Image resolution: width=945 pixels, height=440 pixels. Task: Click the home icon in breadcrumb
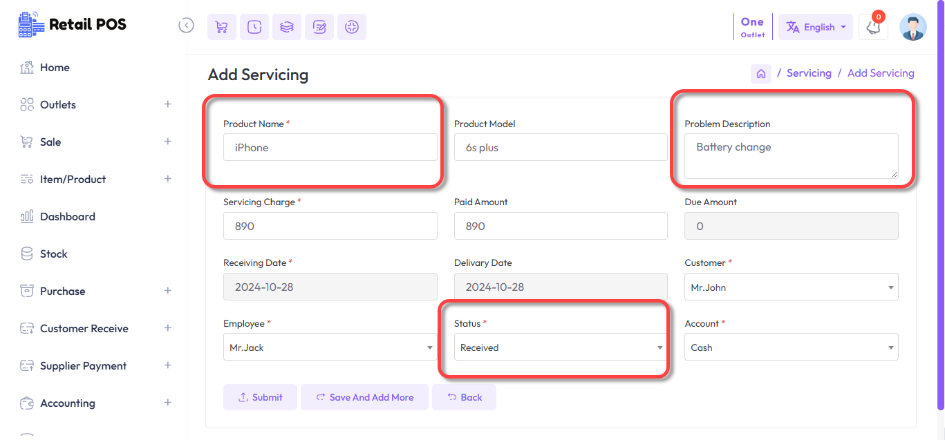pyautogui.click(x=761, y=74)
